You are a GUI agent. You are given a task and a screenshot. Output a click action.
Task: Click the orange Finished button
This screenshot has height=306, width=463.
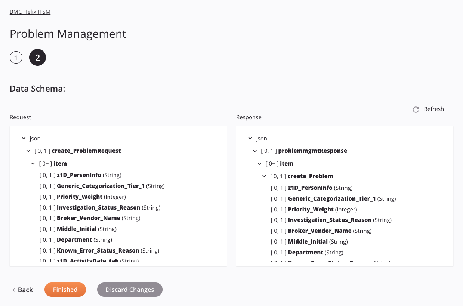pos(65,290)
